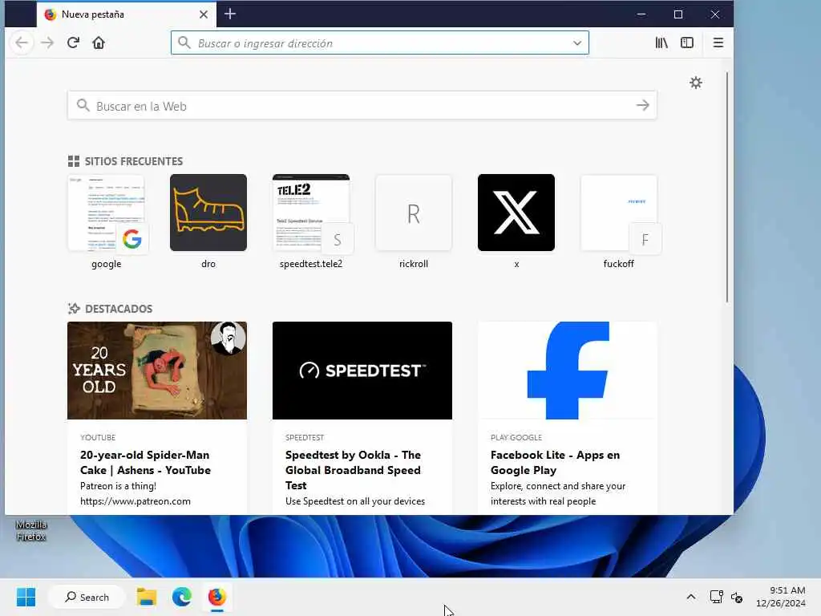
Task: Open the Spider-Man Cake YouTube thumbnail
Action: click(157, 371)
